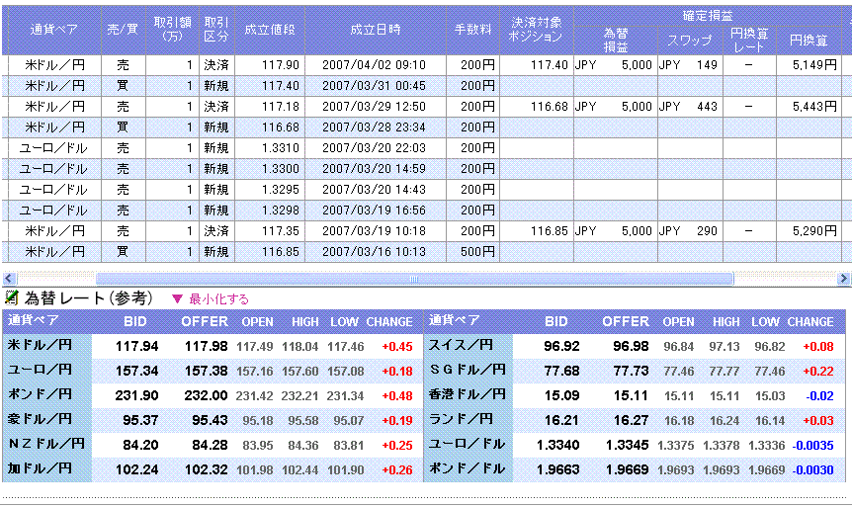
Task: Click the 最小化する minimize link
Action: pyautogui.click(x=218, y=298)
